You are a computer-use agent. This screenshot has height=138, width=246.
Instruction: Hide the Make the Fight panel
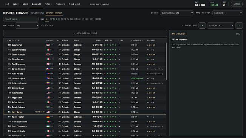tap(238, 34)
